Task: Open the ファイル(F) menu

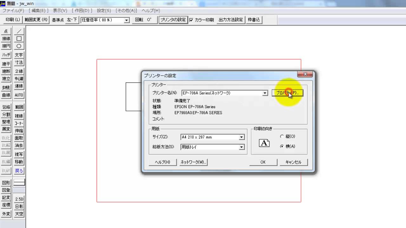Action: 13,10
